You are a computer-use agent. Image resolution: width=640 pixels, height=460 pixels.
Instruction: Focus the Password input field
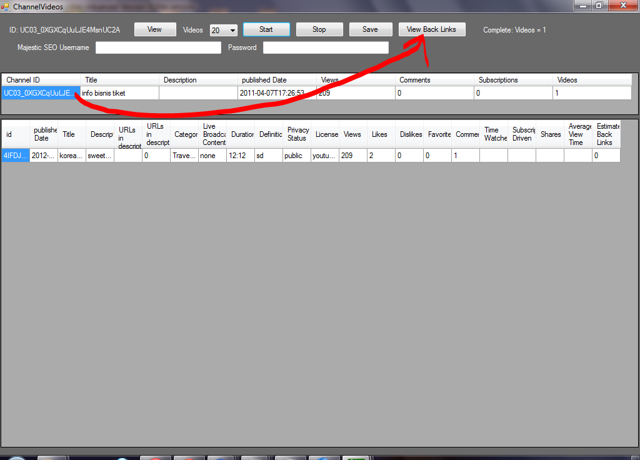326,47
